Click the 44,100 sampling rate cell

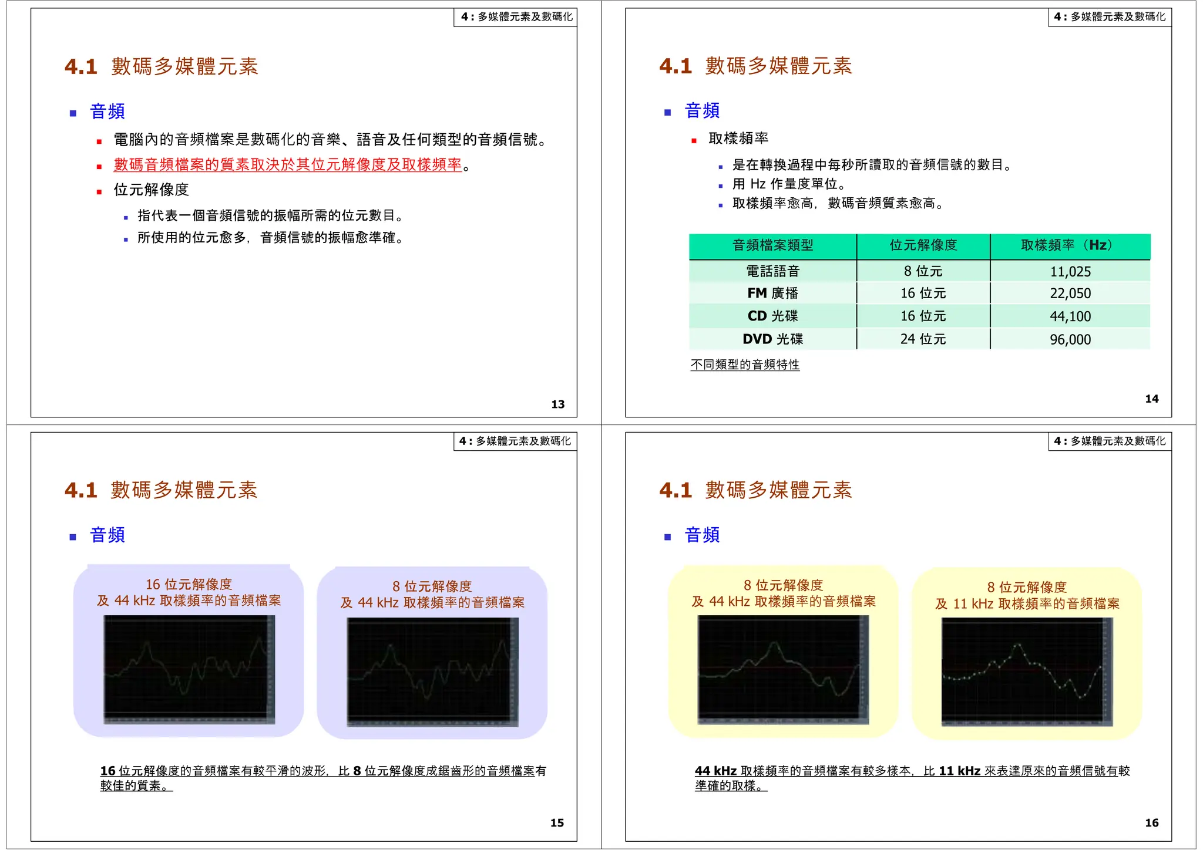point(1070,316)
